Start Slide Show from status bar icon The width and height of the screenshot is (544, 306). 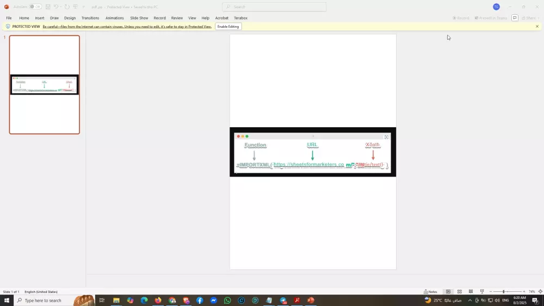pos(482,292)
